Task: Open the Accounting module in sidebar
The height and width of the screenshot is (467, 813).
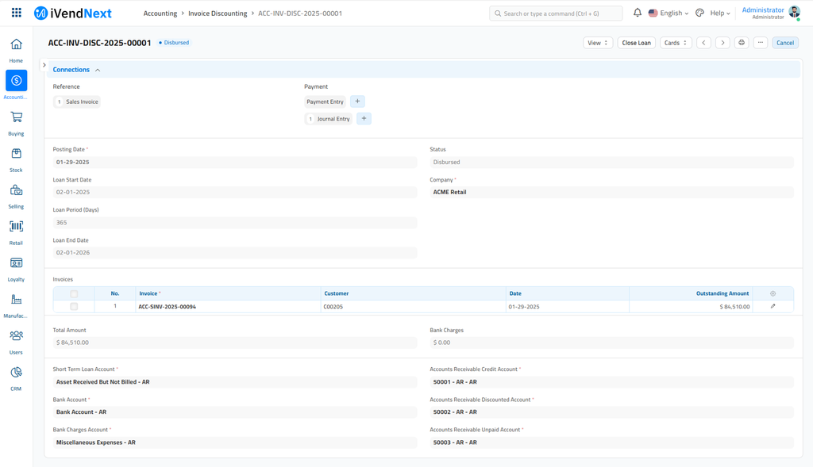Action: (x=16, y=81)
